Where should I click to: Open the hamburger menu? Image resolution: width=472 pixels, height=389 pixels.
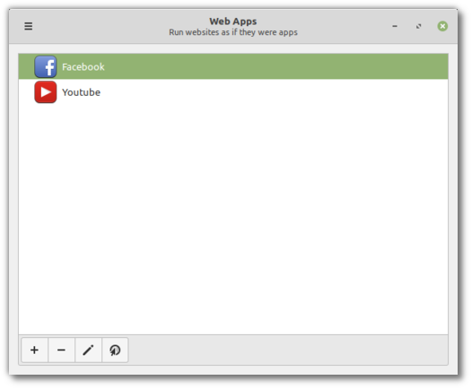pyautogui.click(x=29, y=26)
